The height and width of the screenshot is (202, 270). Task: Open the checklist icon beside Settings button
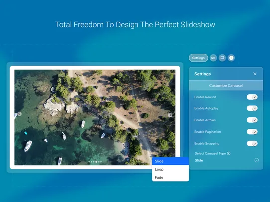(x=213, y=58)
